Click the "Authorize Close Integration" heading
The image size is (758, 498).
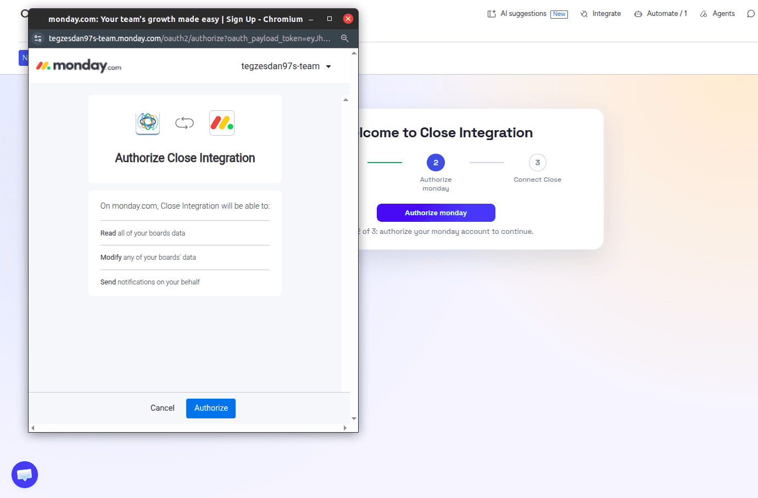coord(185,158)
